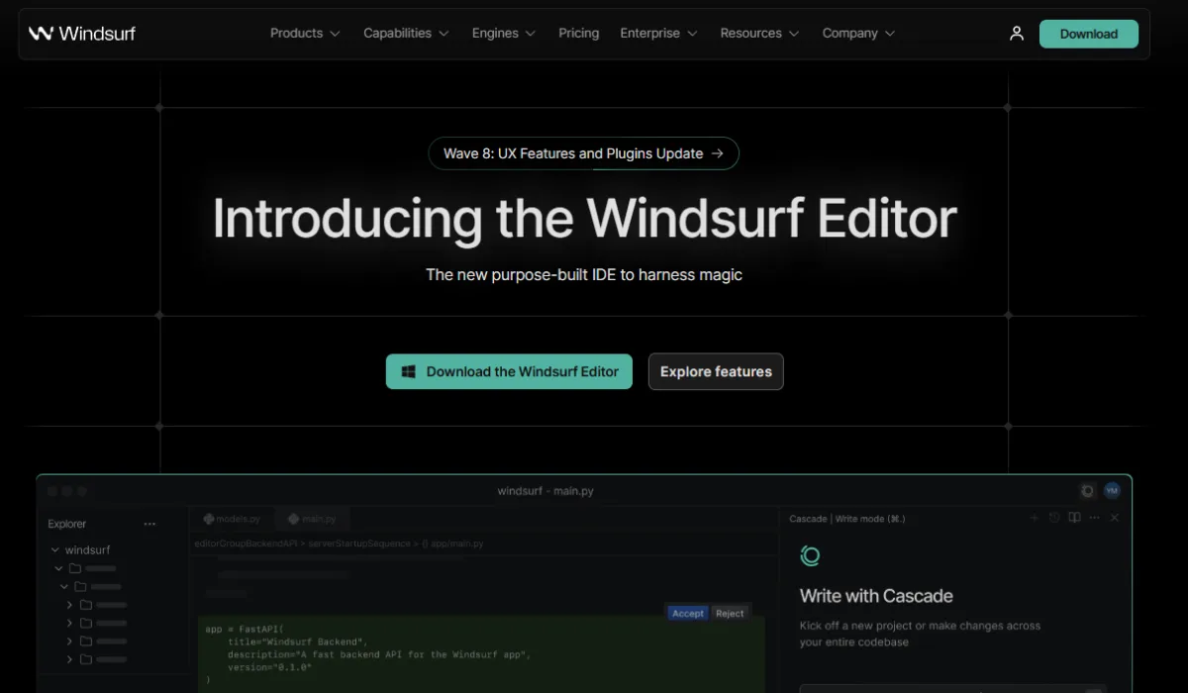
Task: Open Explorer panel three-dot menu
Action: point(149,524)
